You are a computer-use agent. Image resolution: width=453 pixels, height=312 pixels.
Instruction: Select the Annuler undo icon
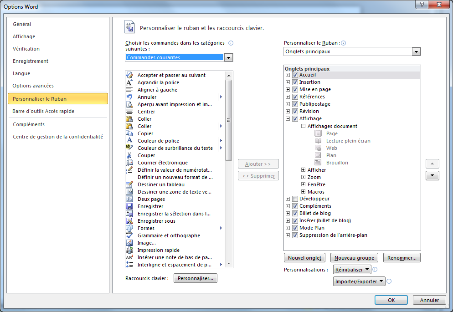[129, 97]
